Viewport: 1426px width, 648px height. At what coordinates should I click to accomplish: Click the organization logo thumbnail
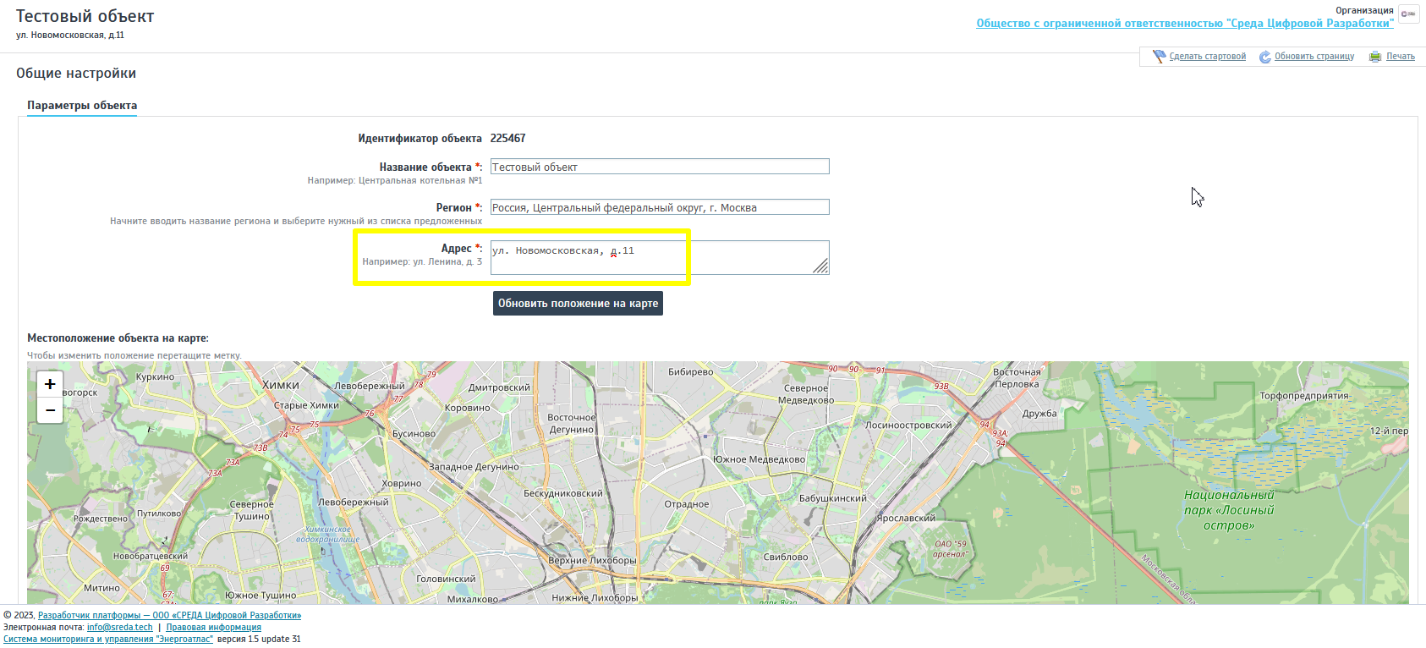coord(1408,14)
